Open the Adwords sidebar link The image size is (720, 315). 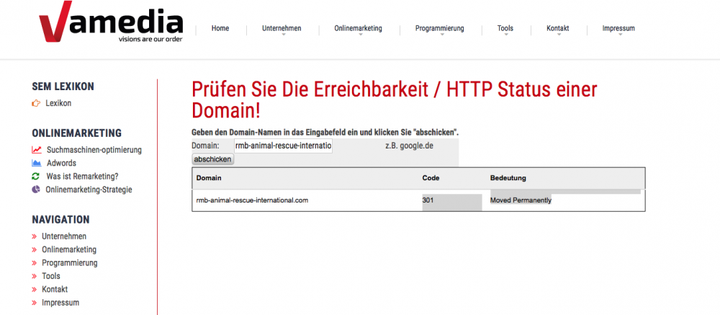click(61, 163)
